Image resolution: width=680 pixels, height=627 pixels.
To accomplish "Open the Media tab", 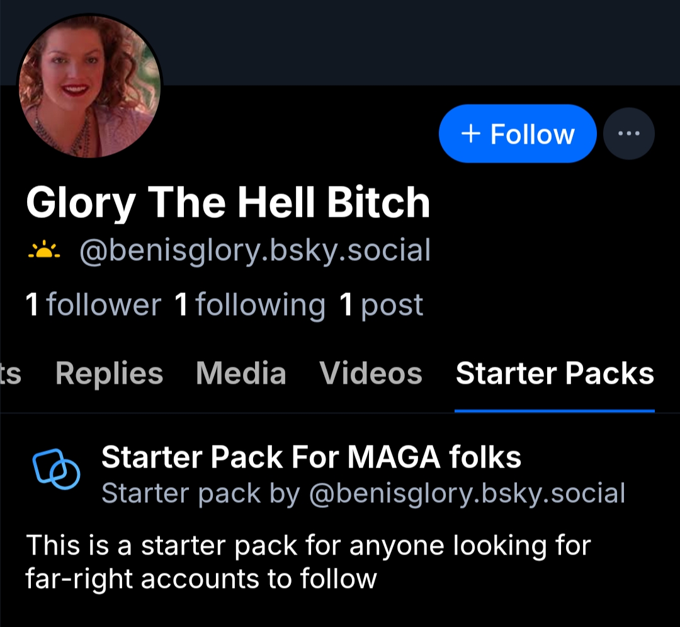I will tap(241, 374).
